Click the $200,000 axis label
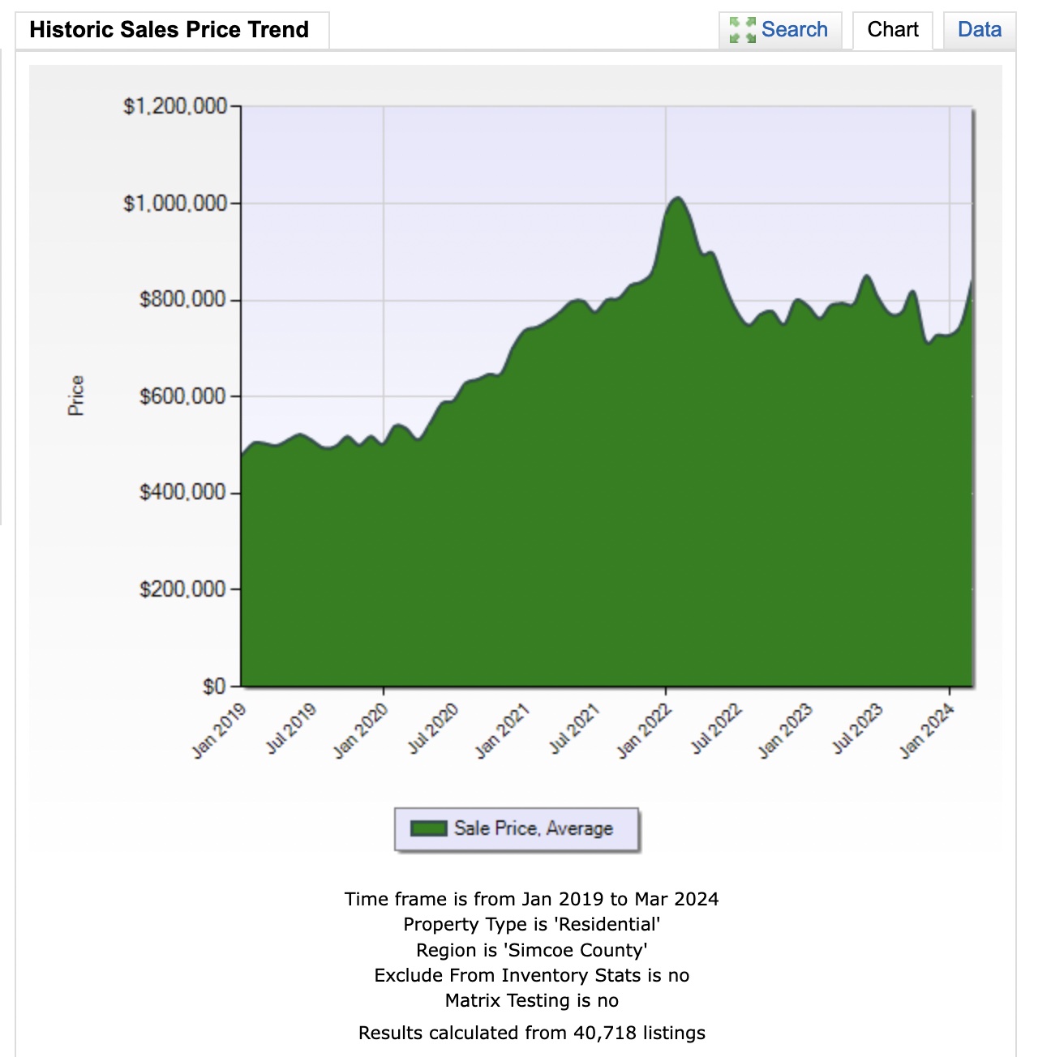This screenshot has height=1057, width=1051. (182, 588)
